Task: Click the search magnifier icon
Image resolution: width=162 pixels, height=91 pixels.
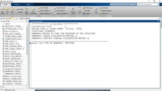Action: pyautogui.click(x=158, y=5)
